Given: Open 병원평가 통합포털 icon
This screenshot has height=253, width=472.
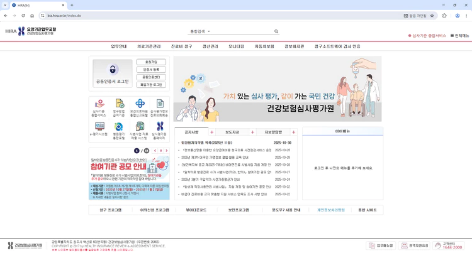Looking at the screenshot, I should [119, 131].
